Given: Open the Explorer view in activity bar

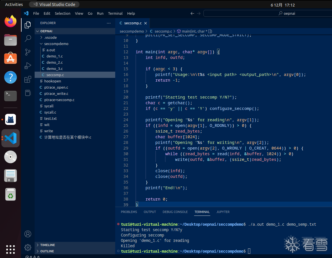Looking at the screenshot, I should pos(28,25).
